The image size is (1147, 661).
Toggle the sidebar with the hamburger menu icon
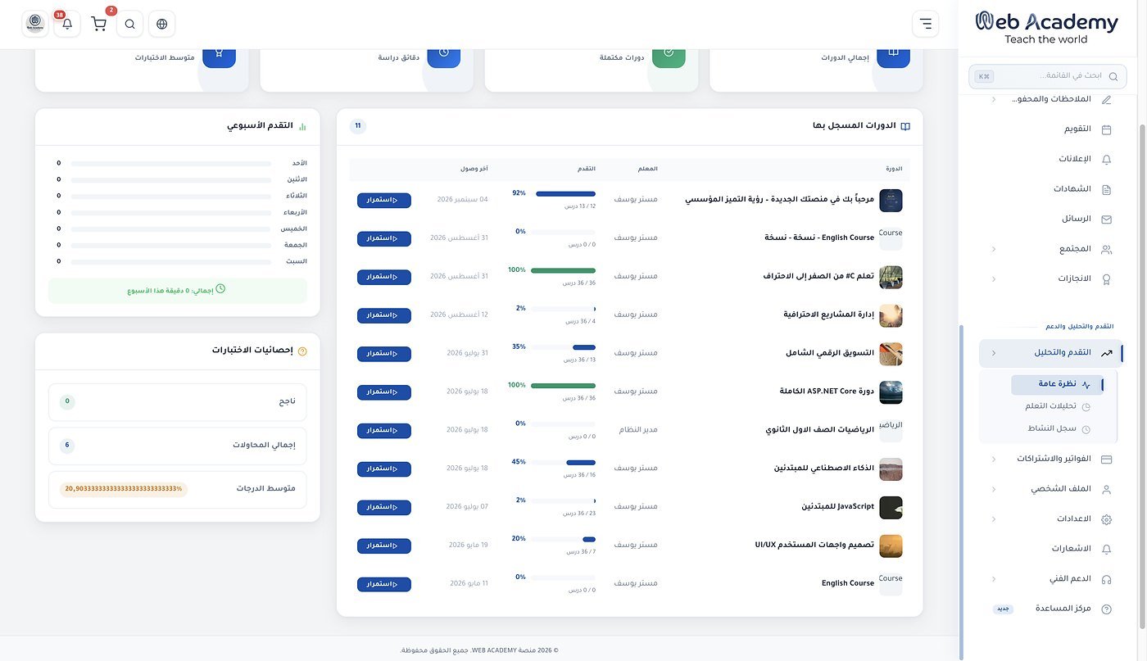point(925,24)
